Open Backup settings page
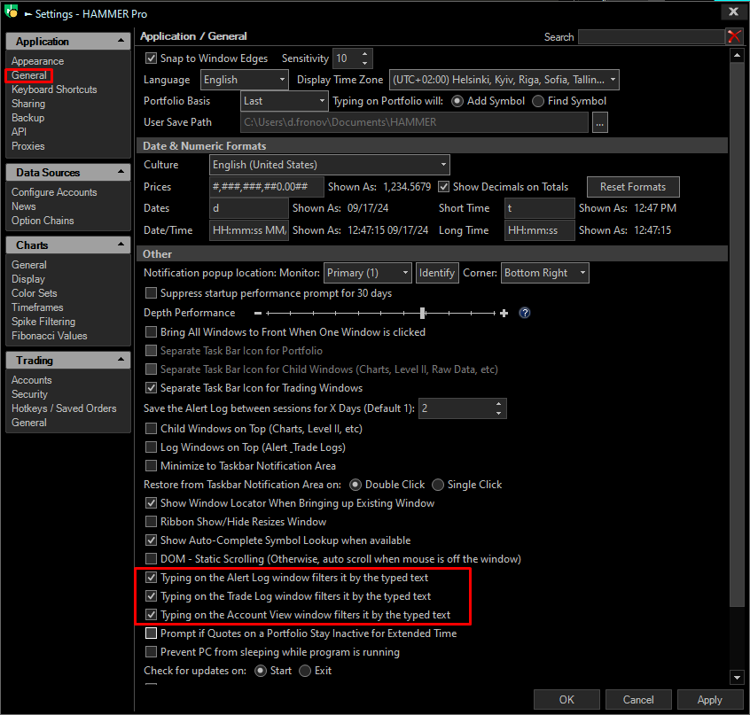 tap(27, 118)
